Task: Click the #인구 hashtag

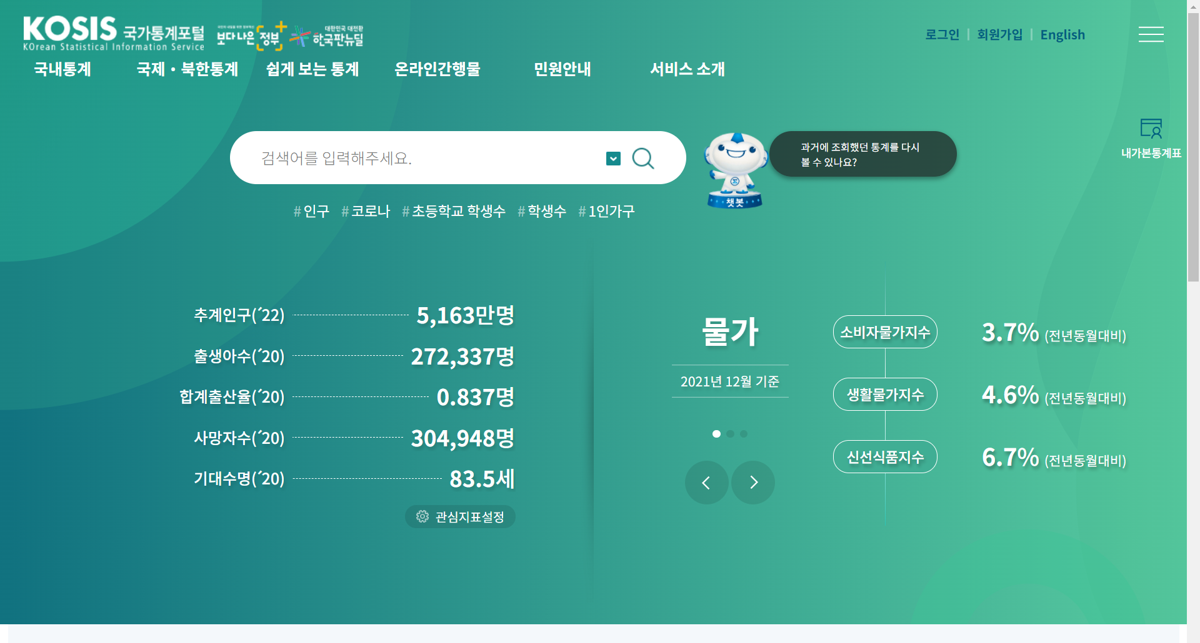Action: tap(311, 211)
